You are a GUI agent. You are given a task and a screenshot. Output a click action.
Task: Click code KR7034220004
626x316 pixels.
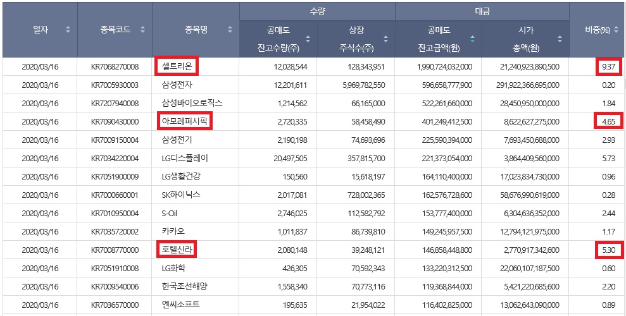[x=115, y=158]
